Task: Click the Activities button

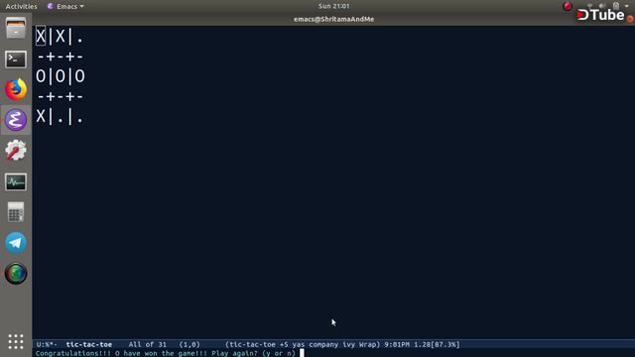Action: coord(21,6)
